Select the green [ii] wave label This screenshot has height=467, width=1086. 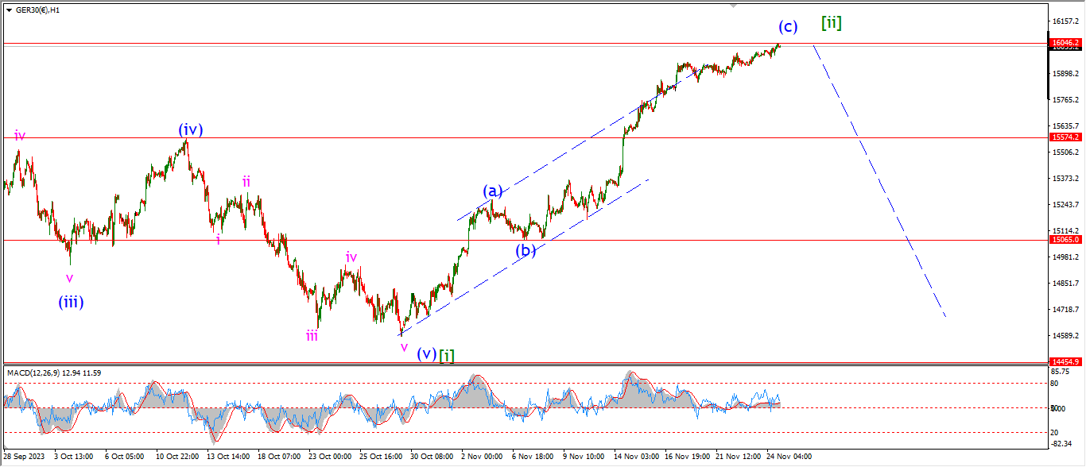(x=832, y=23)
